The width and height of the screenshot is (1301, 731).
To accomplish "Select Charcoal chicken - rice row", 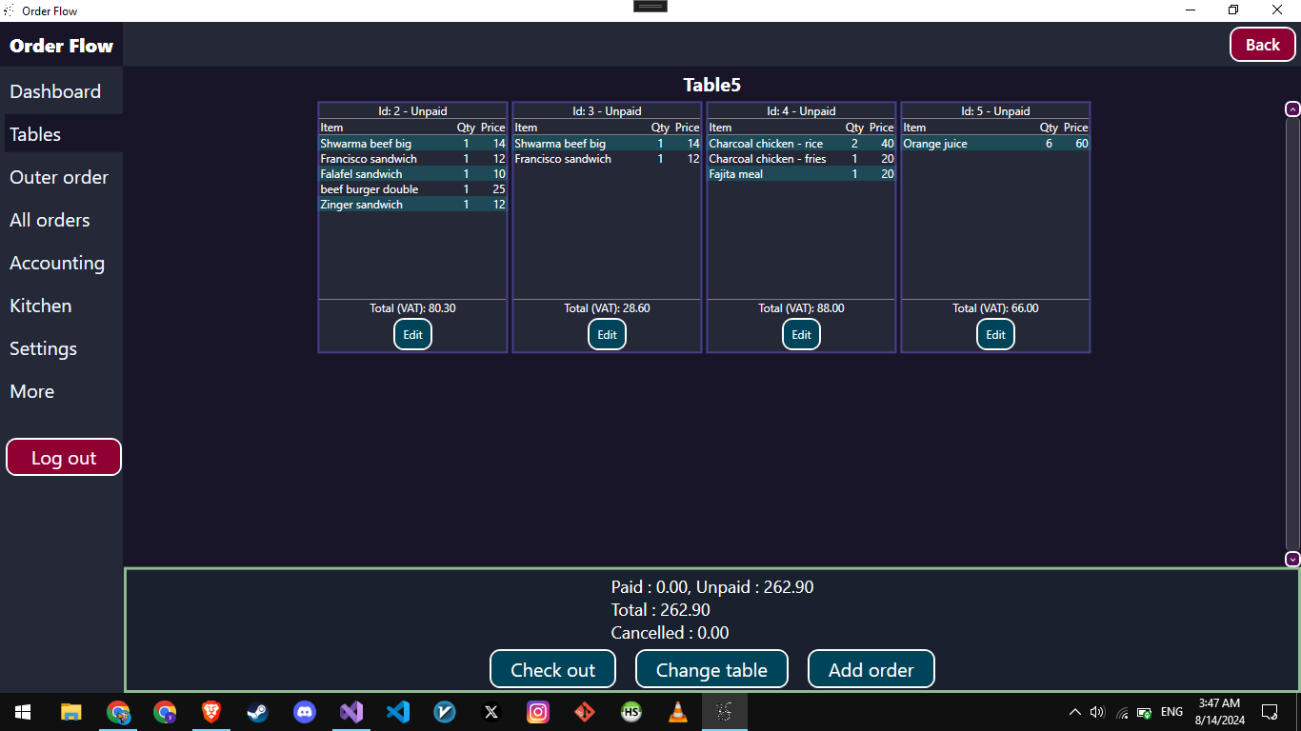I will click(x=801, y=143).
